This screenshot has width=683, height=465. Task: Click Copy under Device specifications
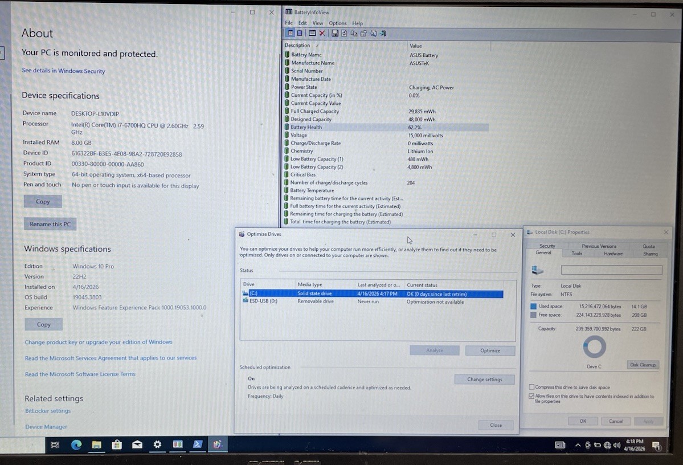tap(43, 201)
